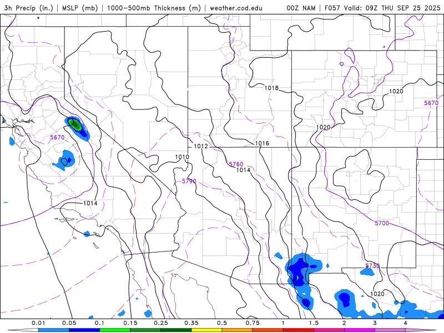This screenshot has height=333, width=444.
Task: Click the 'F057 Valid: 09Z THU SEP 25 2025' text
Action: click(382, 8)
